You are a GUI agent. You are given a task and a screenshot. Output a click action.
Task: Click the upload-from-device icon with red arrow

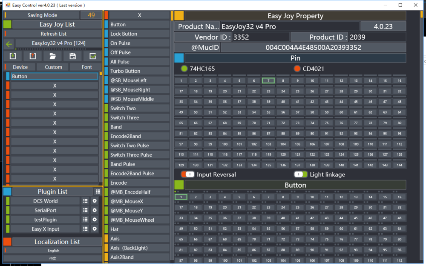point(33,56)
